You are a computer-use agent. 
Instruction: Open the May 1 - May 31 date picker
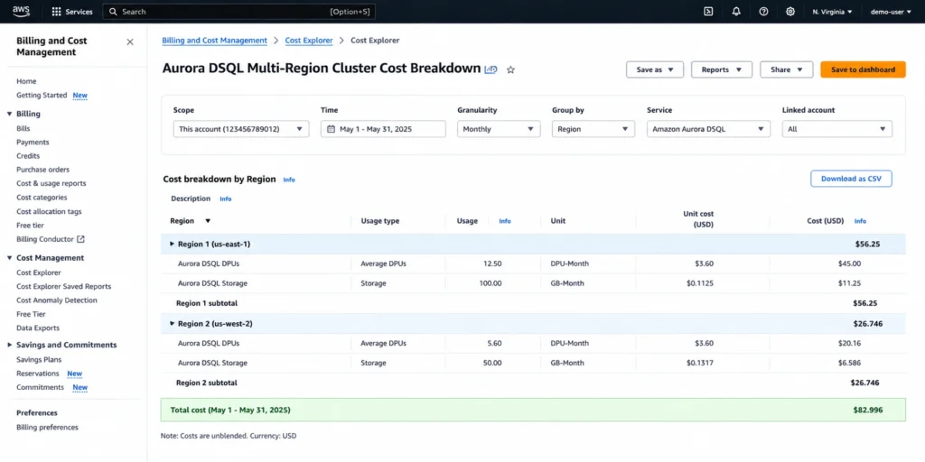(x=383, y=129)
